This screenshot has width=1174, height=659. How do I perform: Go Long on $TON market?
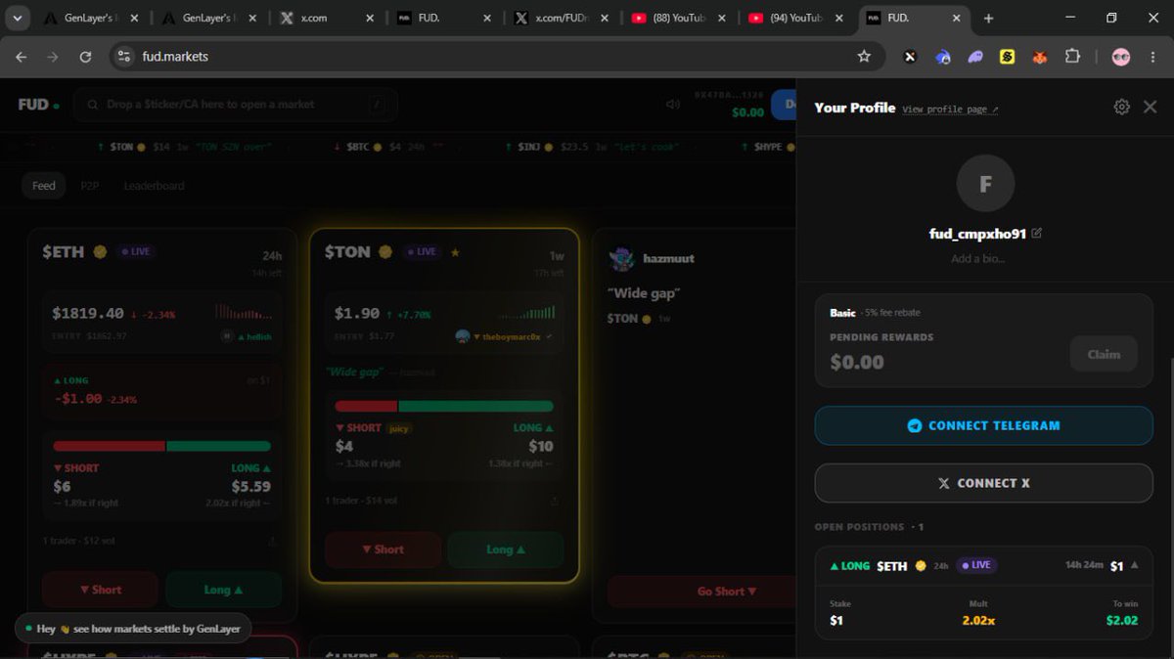pos(506,549)
